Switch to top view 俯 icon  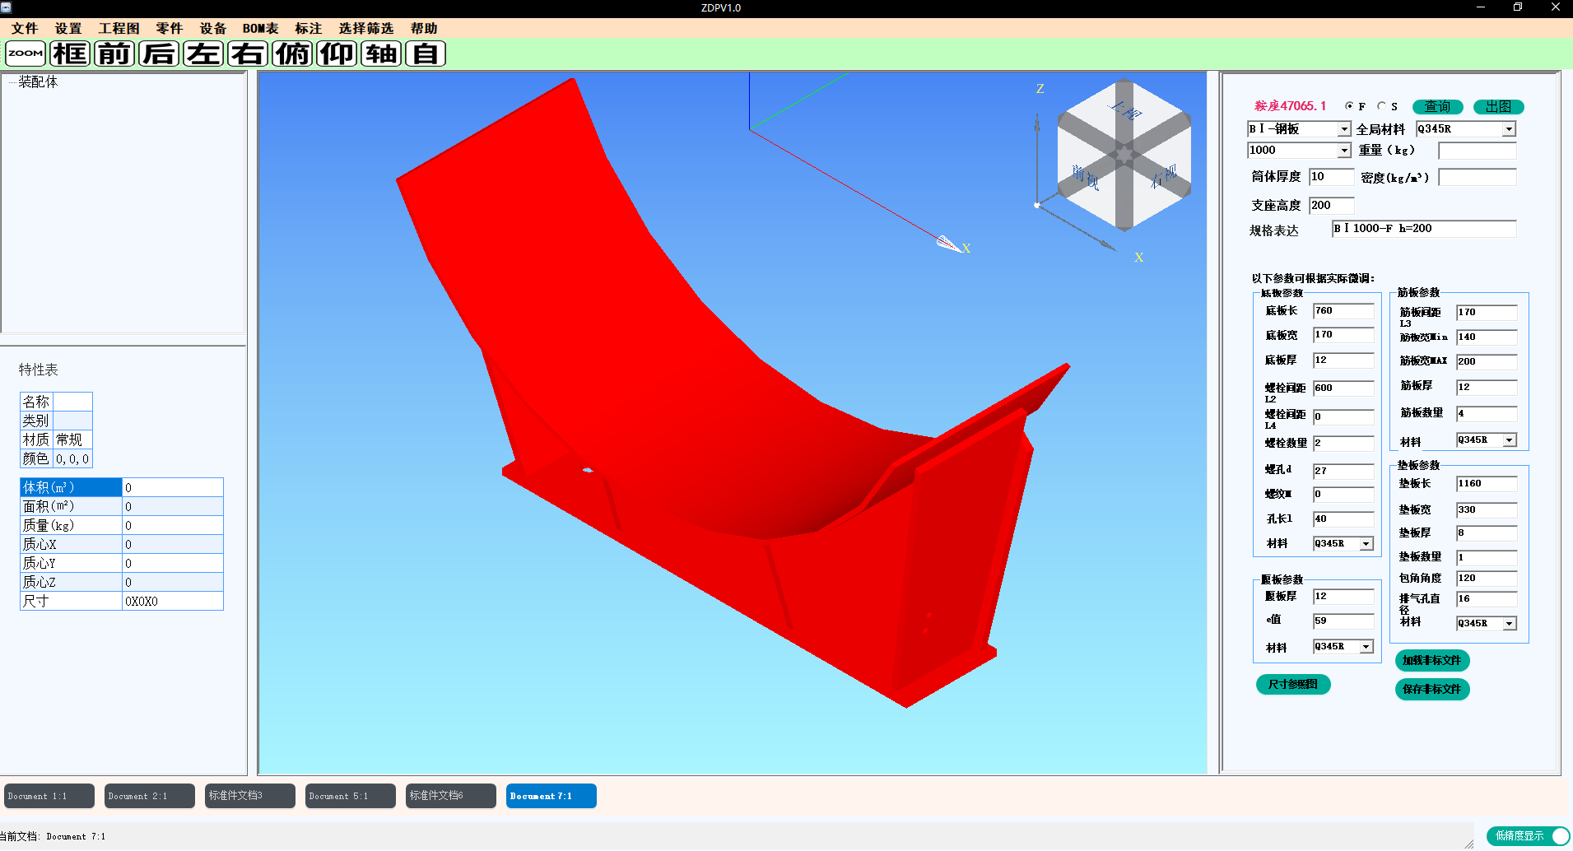click(292, 53)
